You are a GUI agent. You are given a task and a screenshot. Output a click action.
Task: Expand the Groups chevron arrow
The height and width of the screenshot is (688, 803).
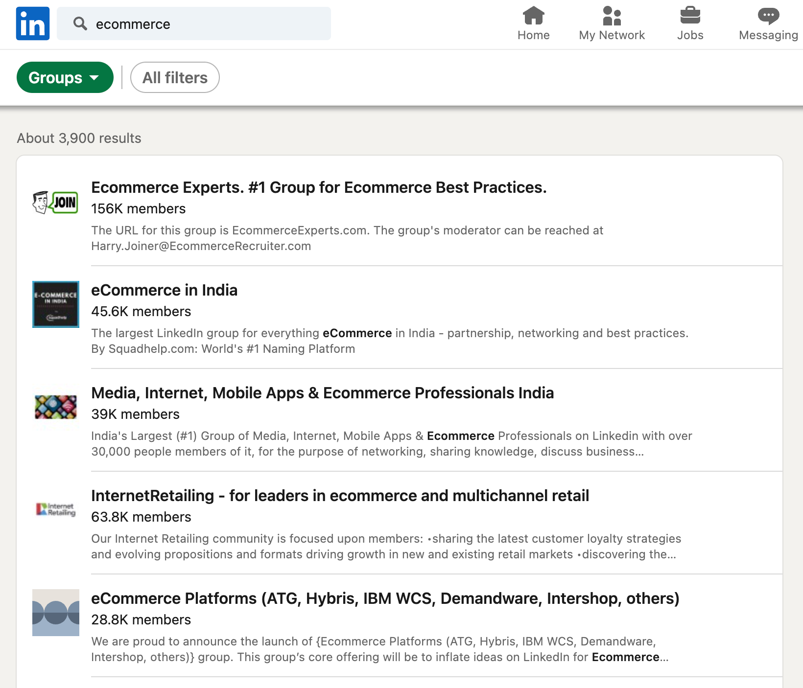pyautogui.click(x=95, y=77)
